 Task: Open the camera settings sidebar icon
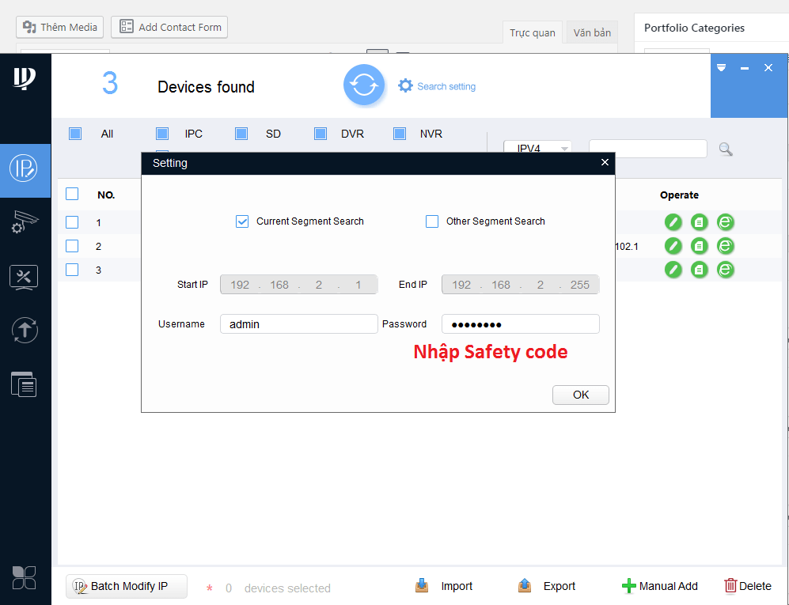(25, 222)
